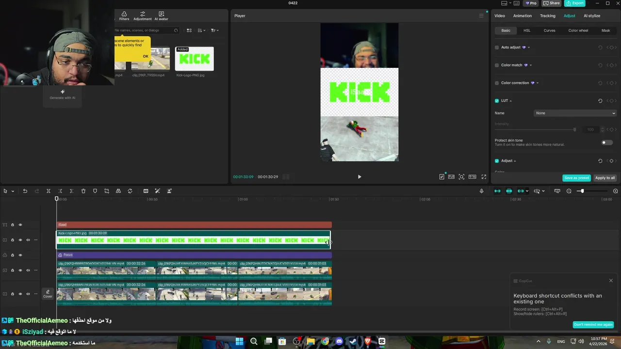Screen dimensions: 621x349
Task: Collapse the Adjust section arrow
Action: 515,161
